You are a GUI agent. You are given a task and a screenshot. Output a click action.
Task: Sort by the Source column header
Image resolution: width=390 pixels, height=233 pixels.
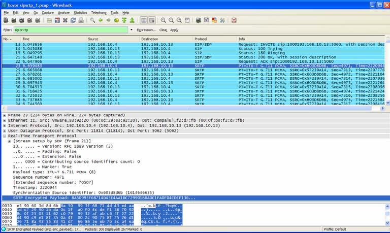point(112,39)
